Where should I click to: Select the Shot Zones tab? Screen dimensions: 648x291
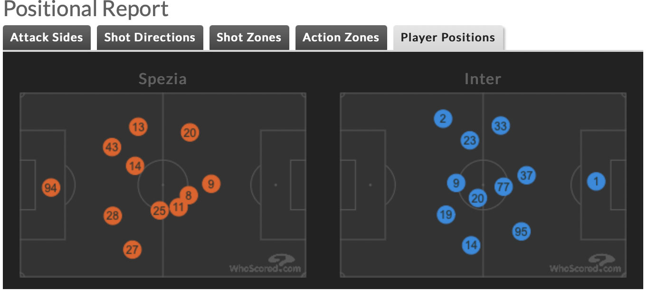[x=249, y=38]
